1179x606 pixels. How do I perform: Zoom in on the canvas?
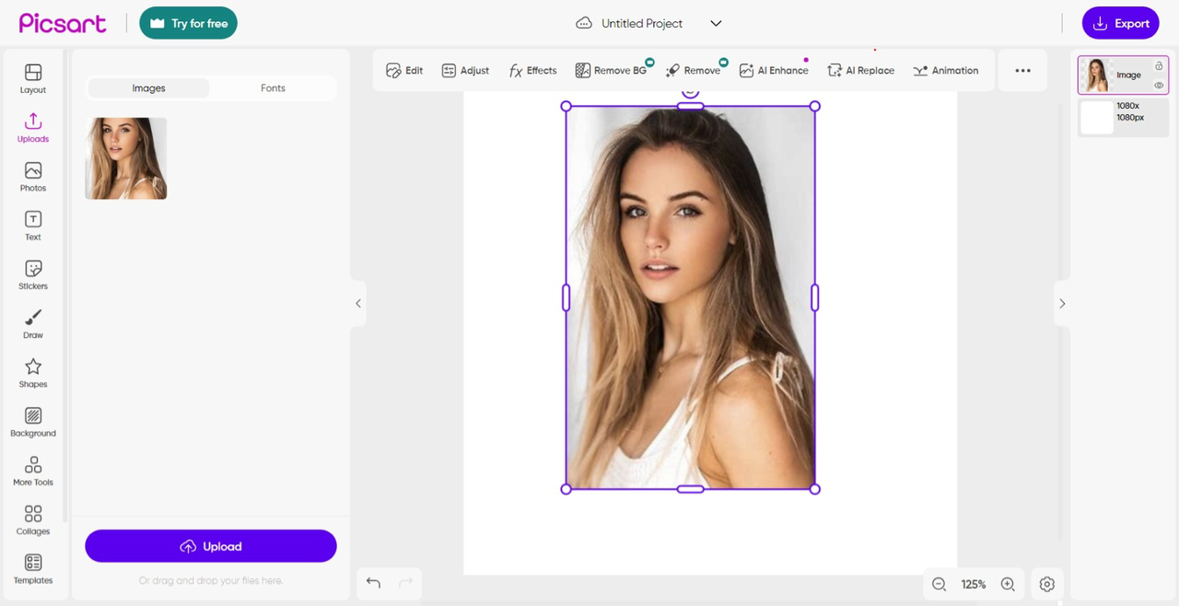pos(1008,584)
